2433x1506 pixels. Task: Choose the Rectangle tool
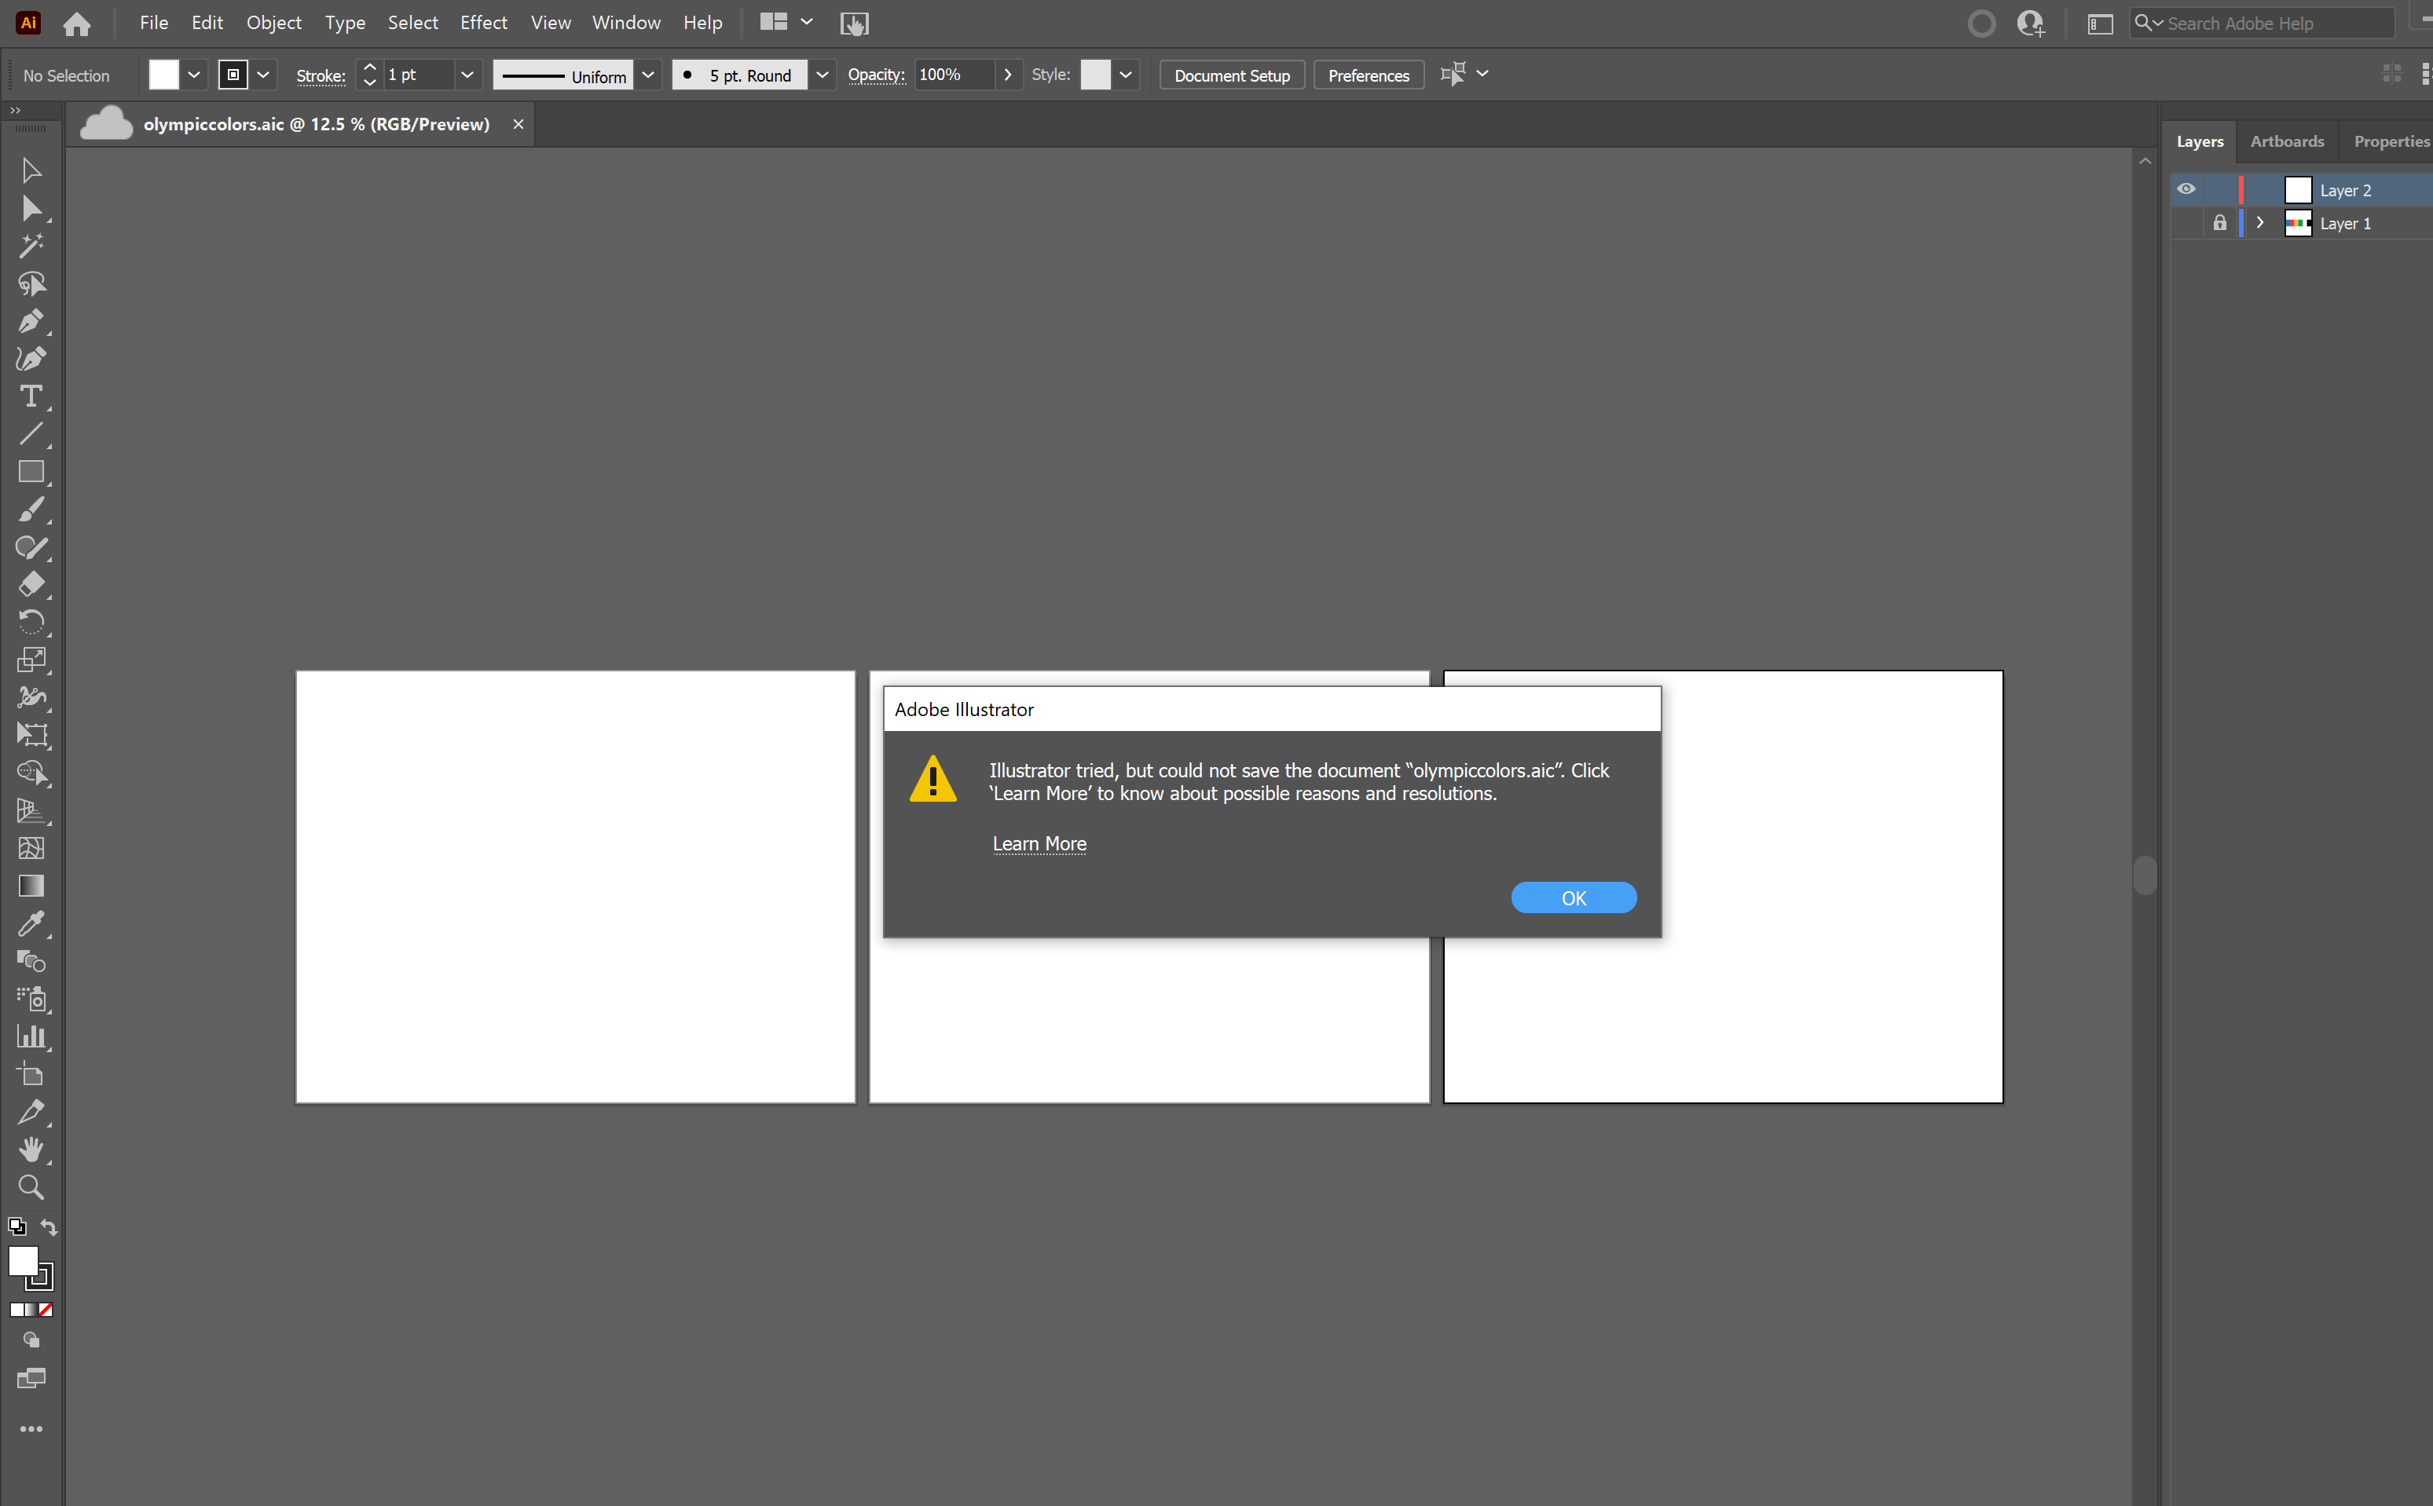click(32, 471)
